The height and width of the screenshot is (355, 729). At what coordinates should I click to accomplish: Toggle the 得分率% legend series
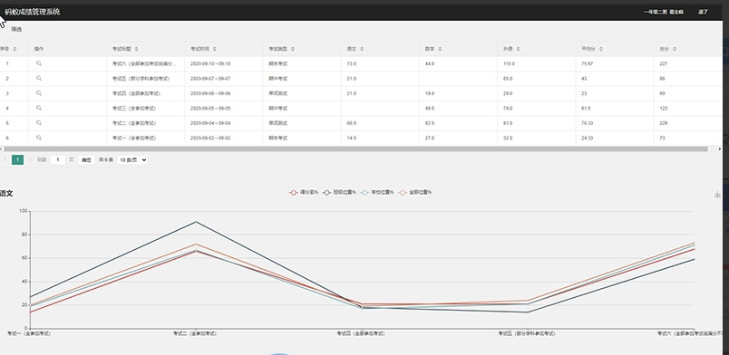(x=304, y=192)
